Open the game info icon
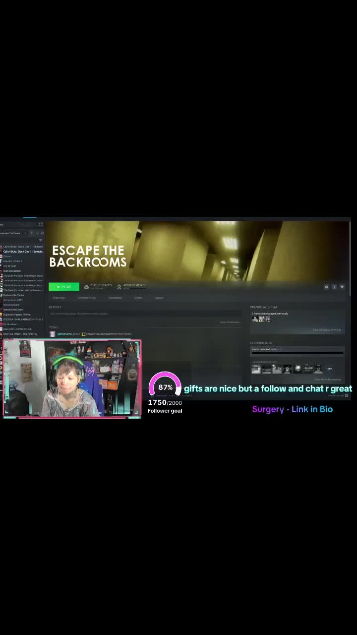357x635 pixels. [334, 287]
